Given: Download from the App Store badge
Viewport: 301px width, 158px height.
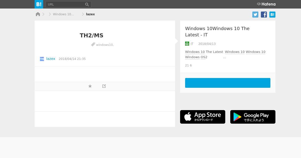Looking at the screenshot, I should pyautogui.click(x=203, y=117).
